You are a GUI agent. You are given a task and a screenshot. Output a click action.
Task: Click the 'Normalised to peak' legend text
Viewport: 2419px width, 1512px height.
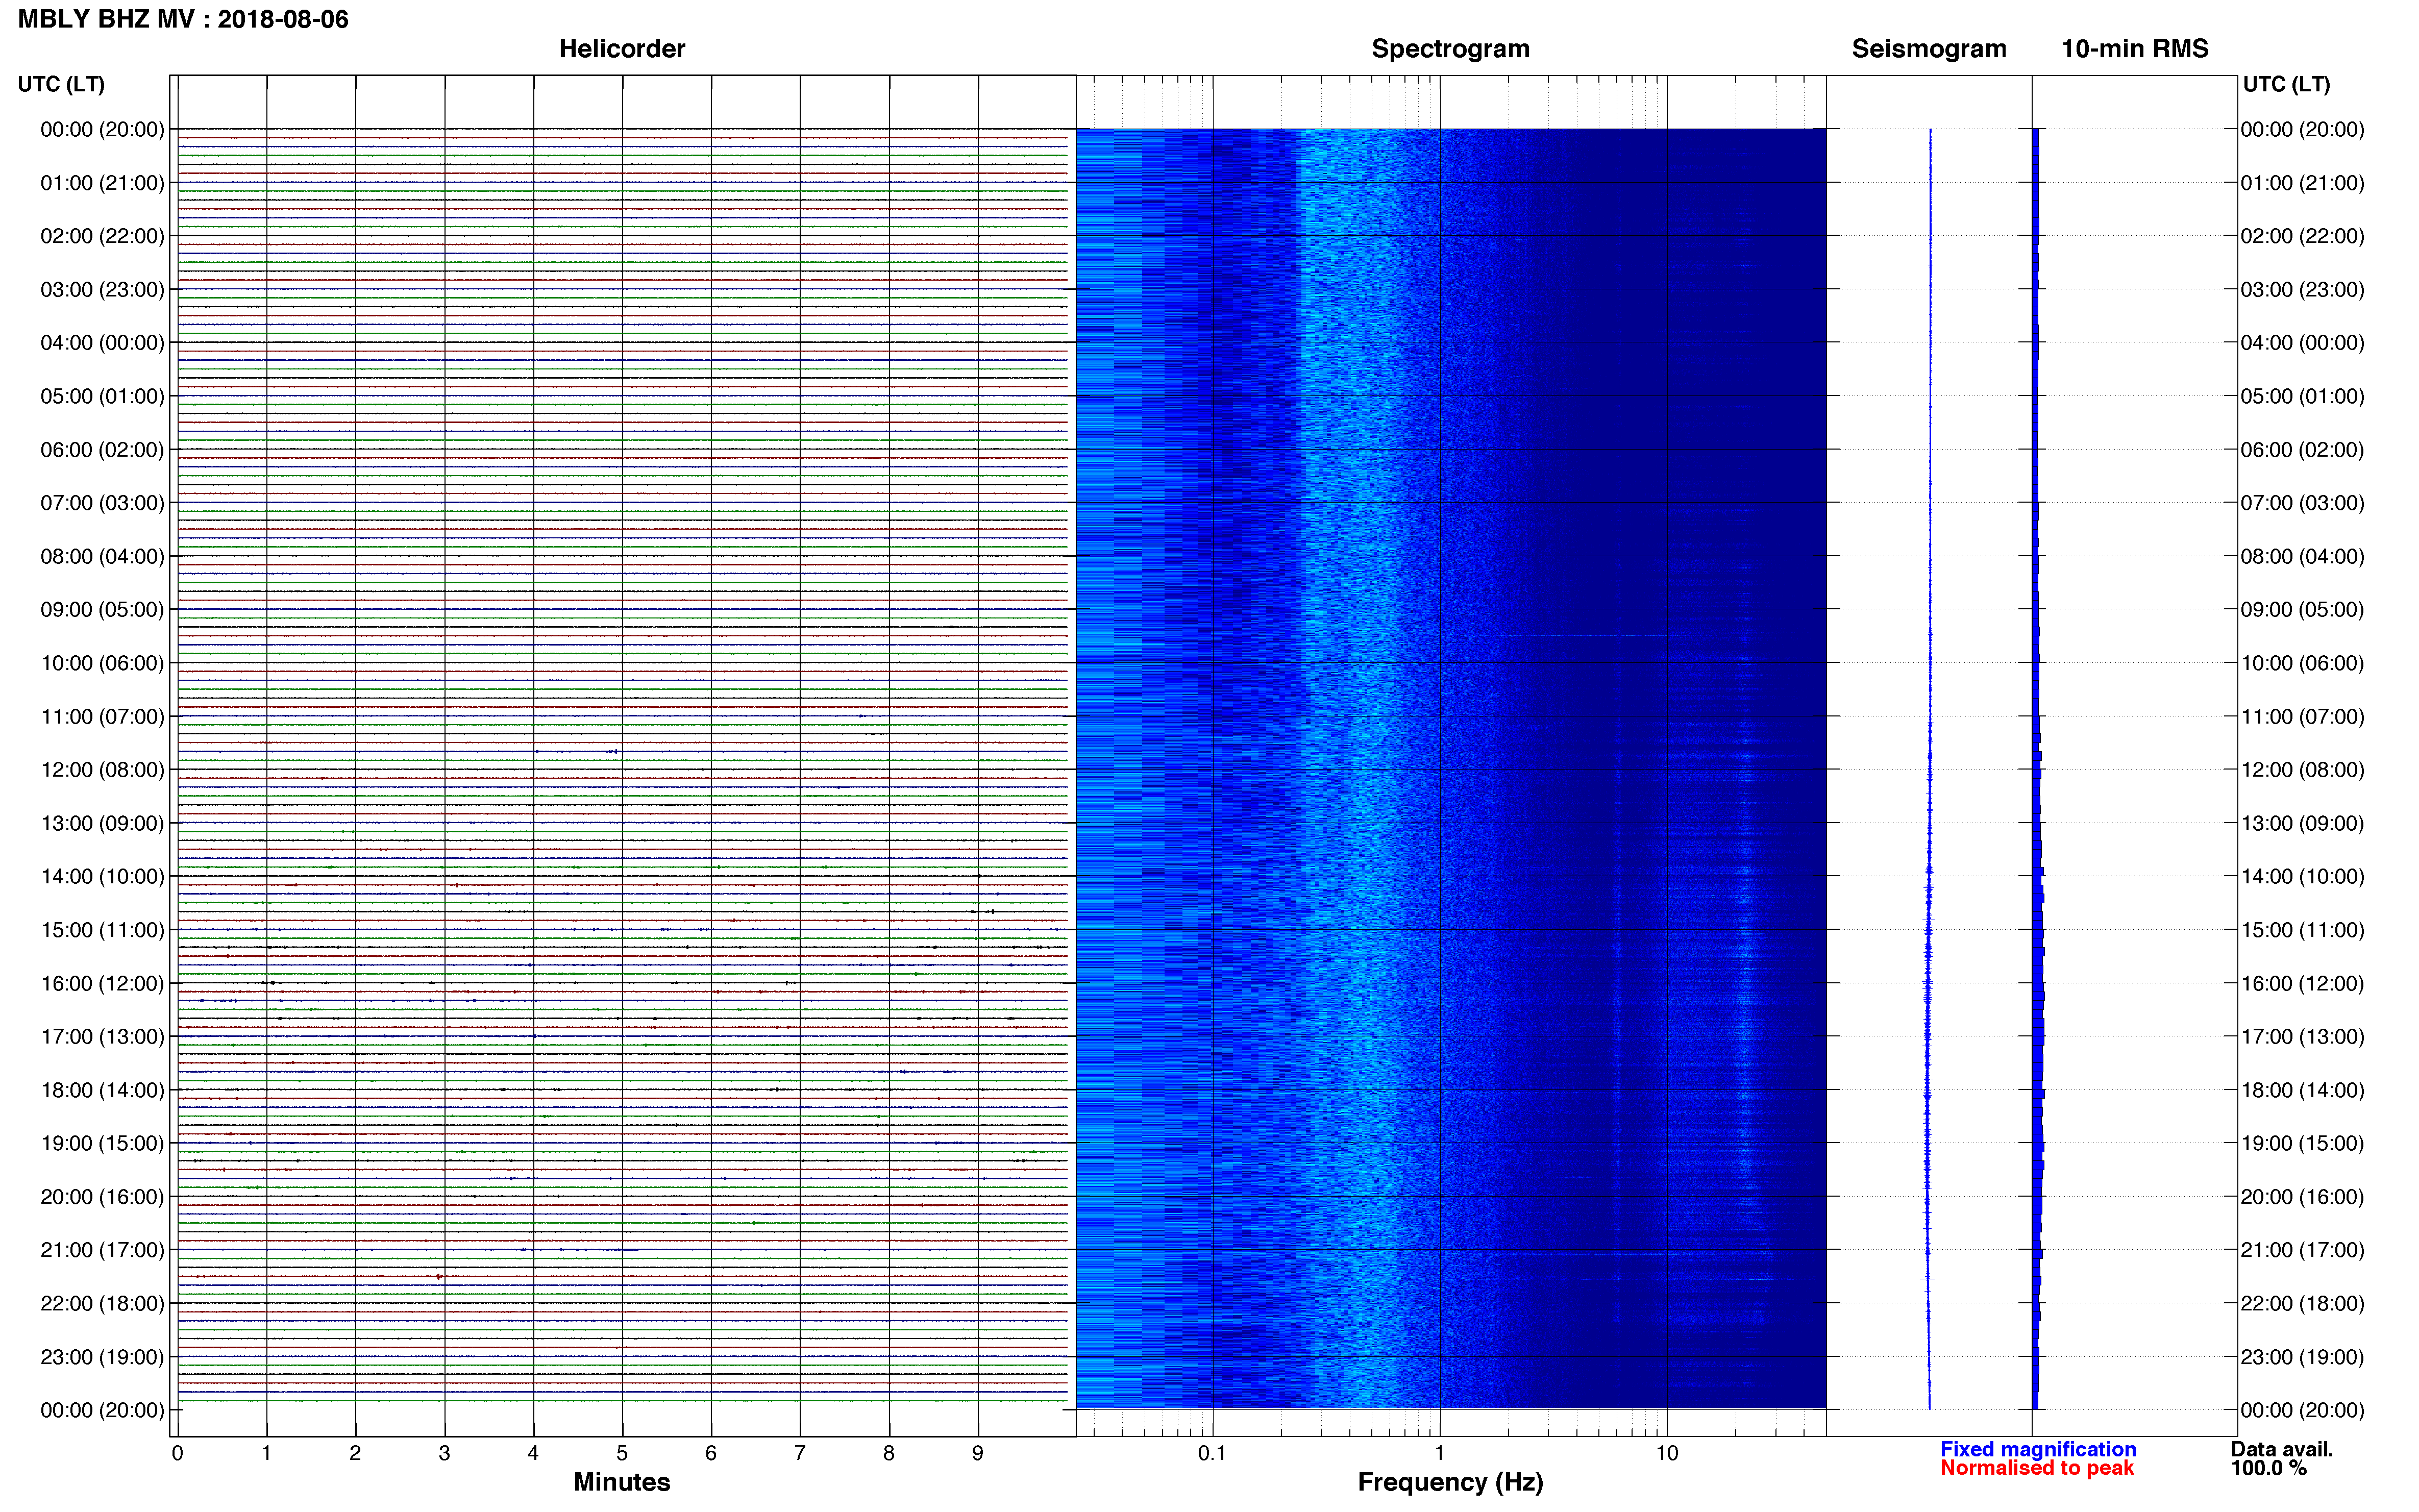(x=2037, y=1468)
